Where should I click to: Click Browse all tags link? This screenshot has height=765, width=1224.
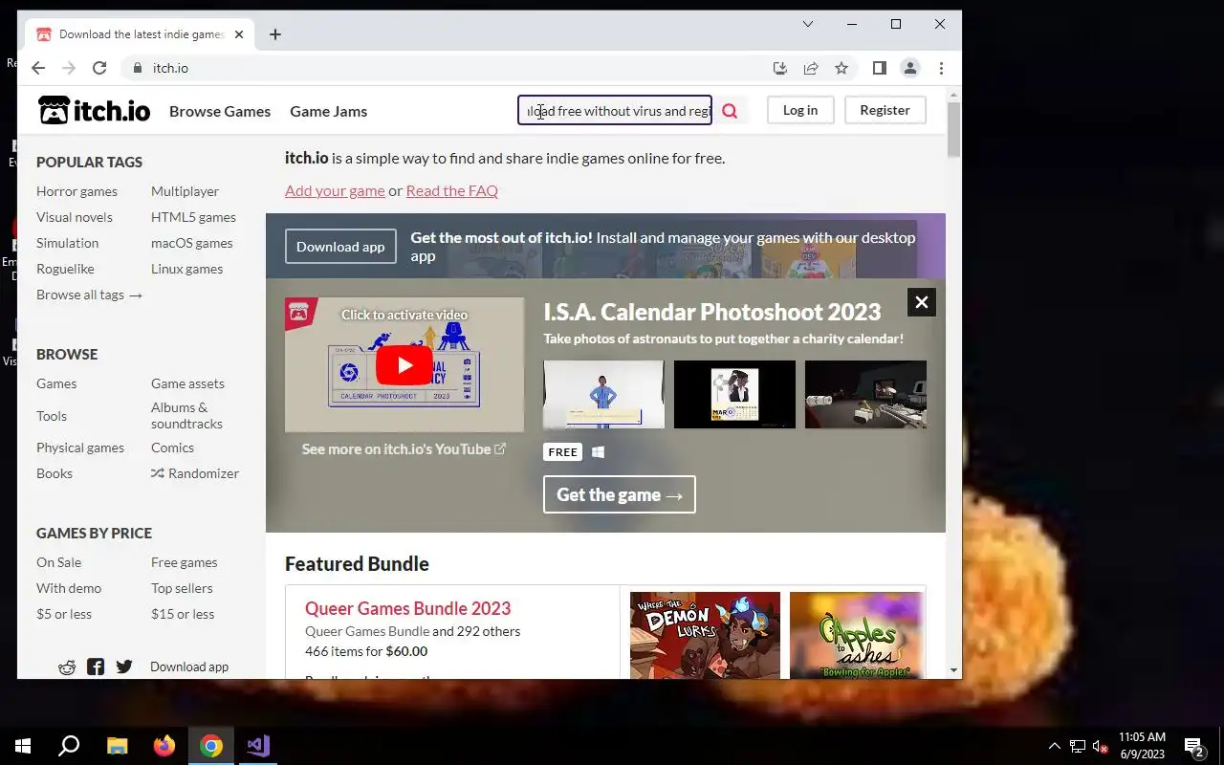89,295
